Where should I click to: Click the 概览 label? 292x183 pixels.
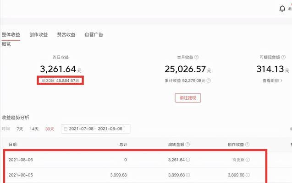pyautogui.click(x=6, y=44)
